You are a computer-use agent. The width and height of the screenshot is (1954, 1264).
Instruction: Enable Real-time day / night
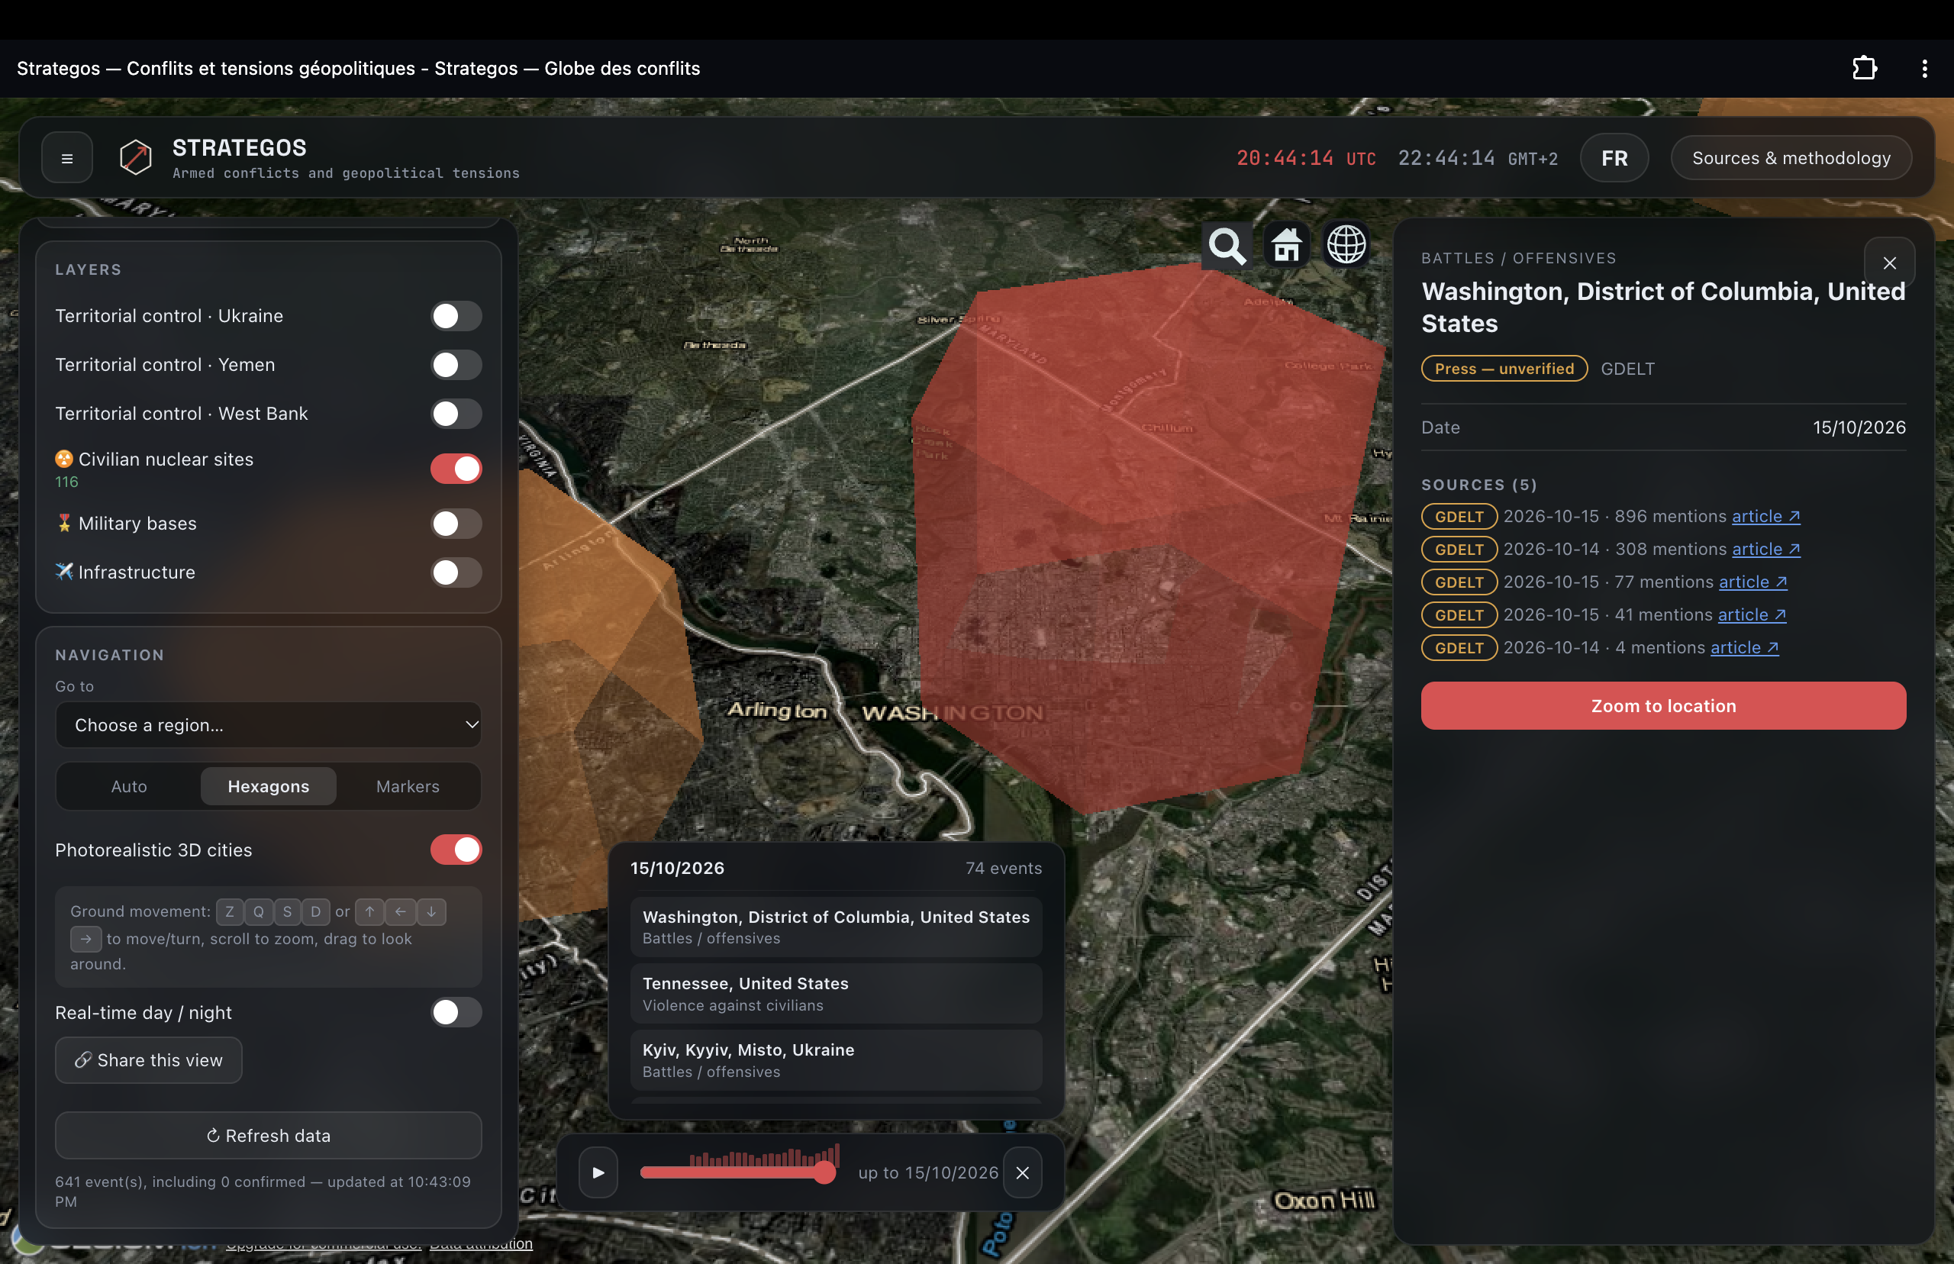click(x=456, y=1012)
